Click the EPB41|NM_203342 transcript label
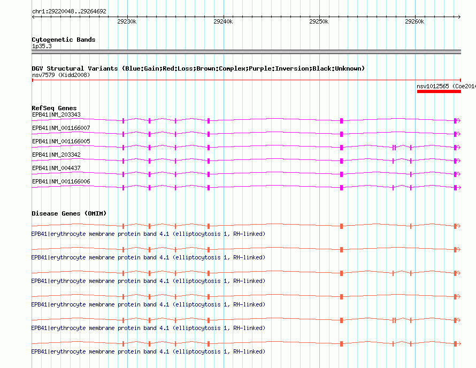The height and width of the screenshot is (368, 476). pyautogui.click(x=57, y=155)
